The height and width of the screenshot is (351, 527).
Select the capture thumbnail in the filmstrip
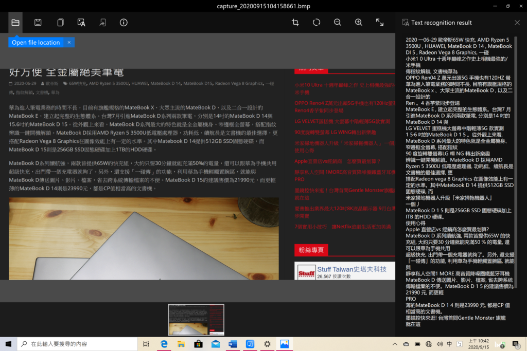tap(196, 320)
